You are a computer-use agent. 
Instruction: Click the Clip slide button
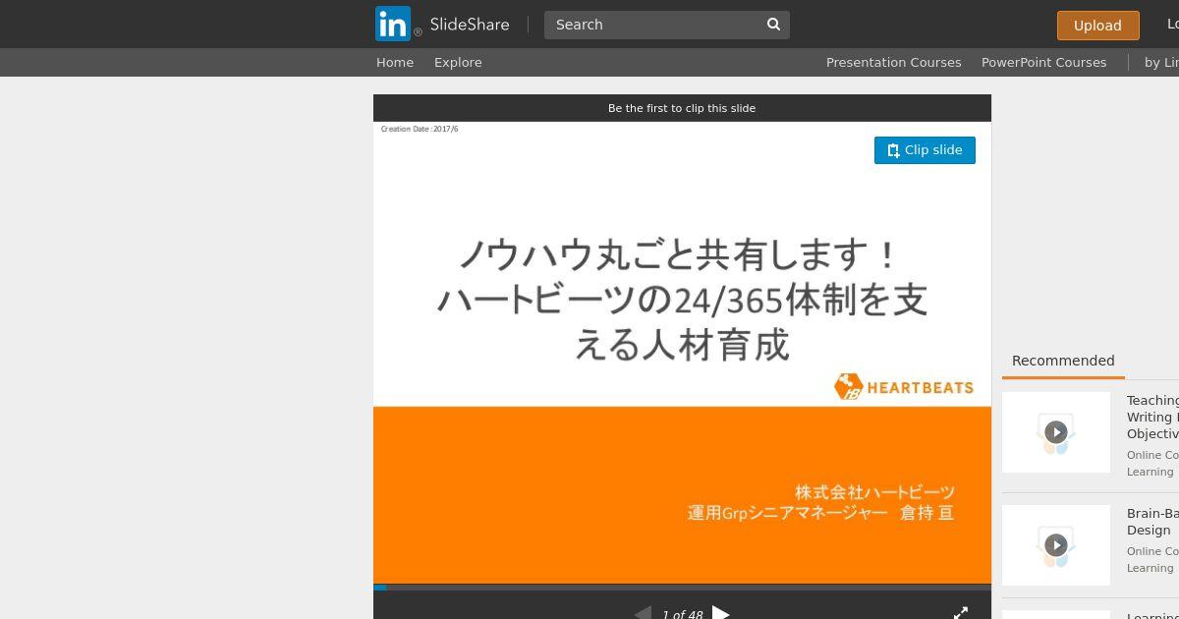pos(925,150)
